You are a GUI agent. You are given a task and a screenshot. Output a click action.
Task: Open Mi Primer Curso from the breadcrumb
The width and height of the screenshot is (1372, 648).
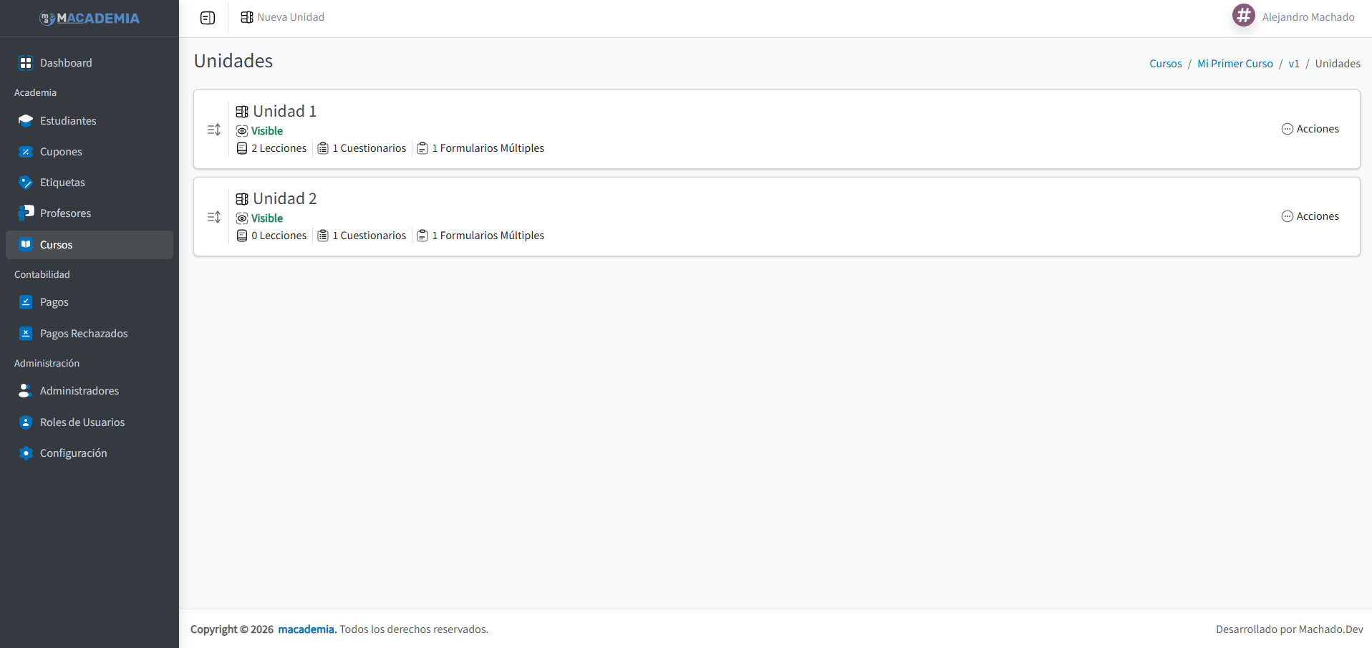point(1235,63)
